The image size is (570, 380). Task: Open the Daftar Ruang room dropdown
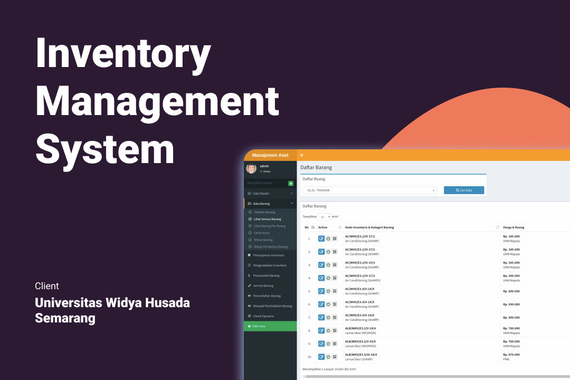click(369, 190)
